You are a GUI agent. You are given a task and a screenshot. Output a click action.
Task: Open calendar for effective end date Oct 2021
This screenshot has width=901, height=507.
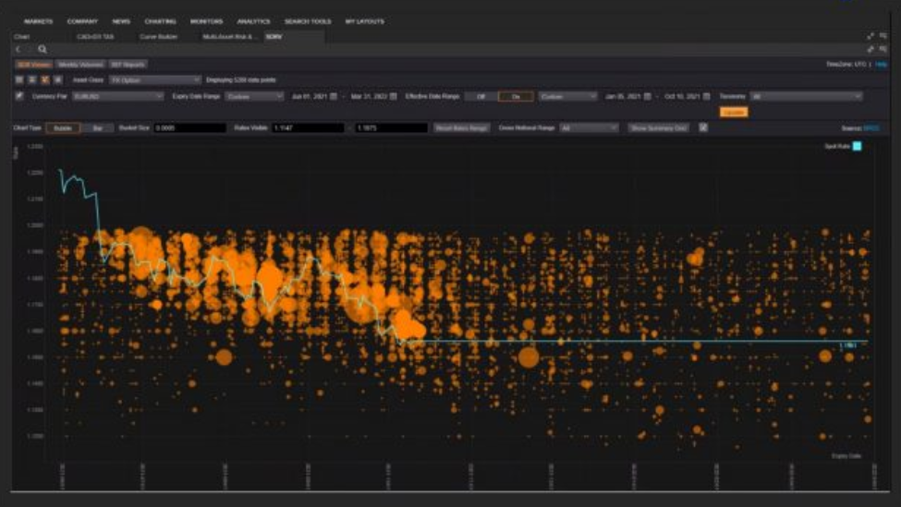point(707,96)
